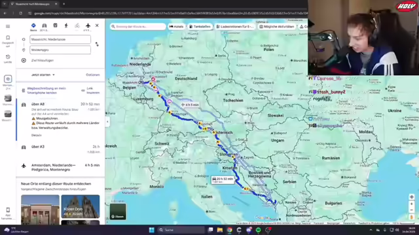The height and width of the screenshot is (235, 419).
Task: Open Street View with the Pegman icon
Action: (x=412, y=217)
